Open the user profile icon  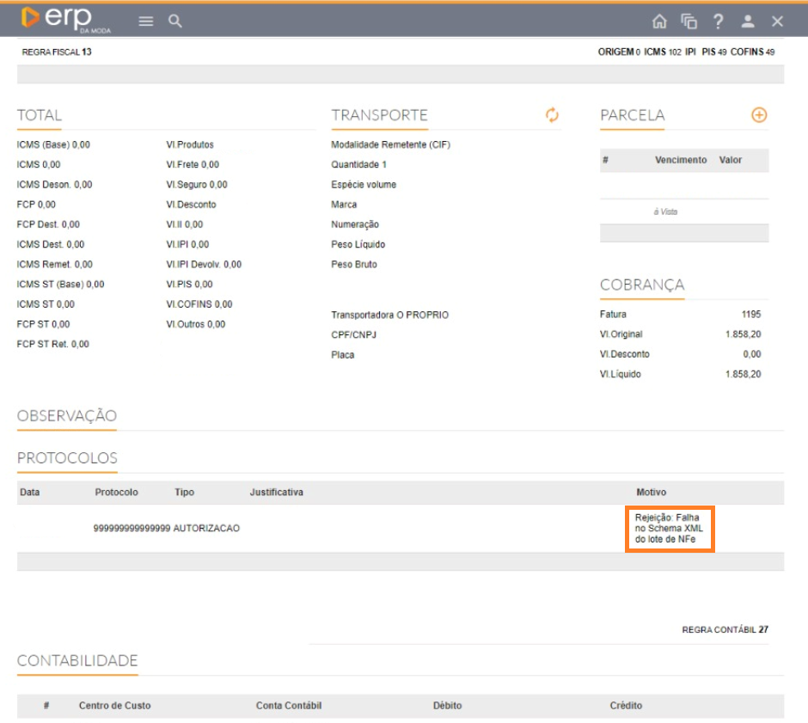[748, 21]
